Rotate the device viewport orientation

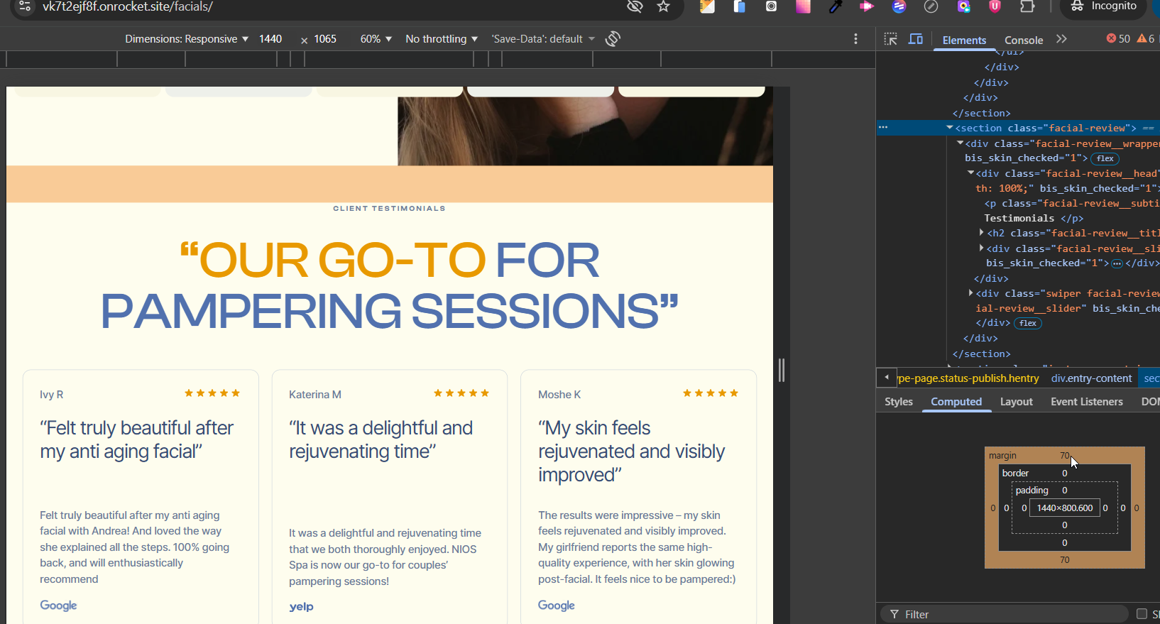tap(613, 39)
